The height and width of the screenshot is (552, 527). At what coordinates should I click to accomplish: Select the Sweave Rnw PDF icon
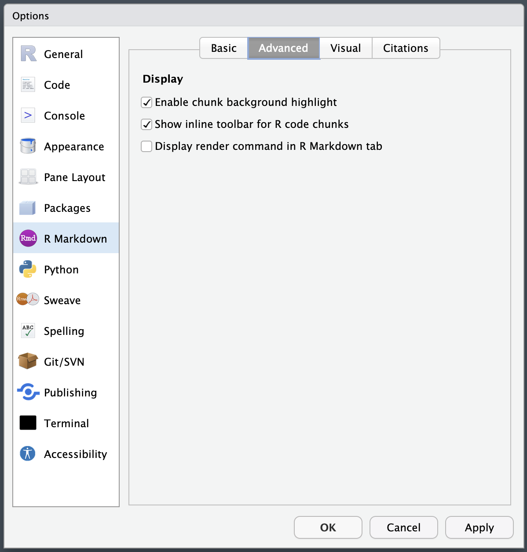(x=28, y=299)
